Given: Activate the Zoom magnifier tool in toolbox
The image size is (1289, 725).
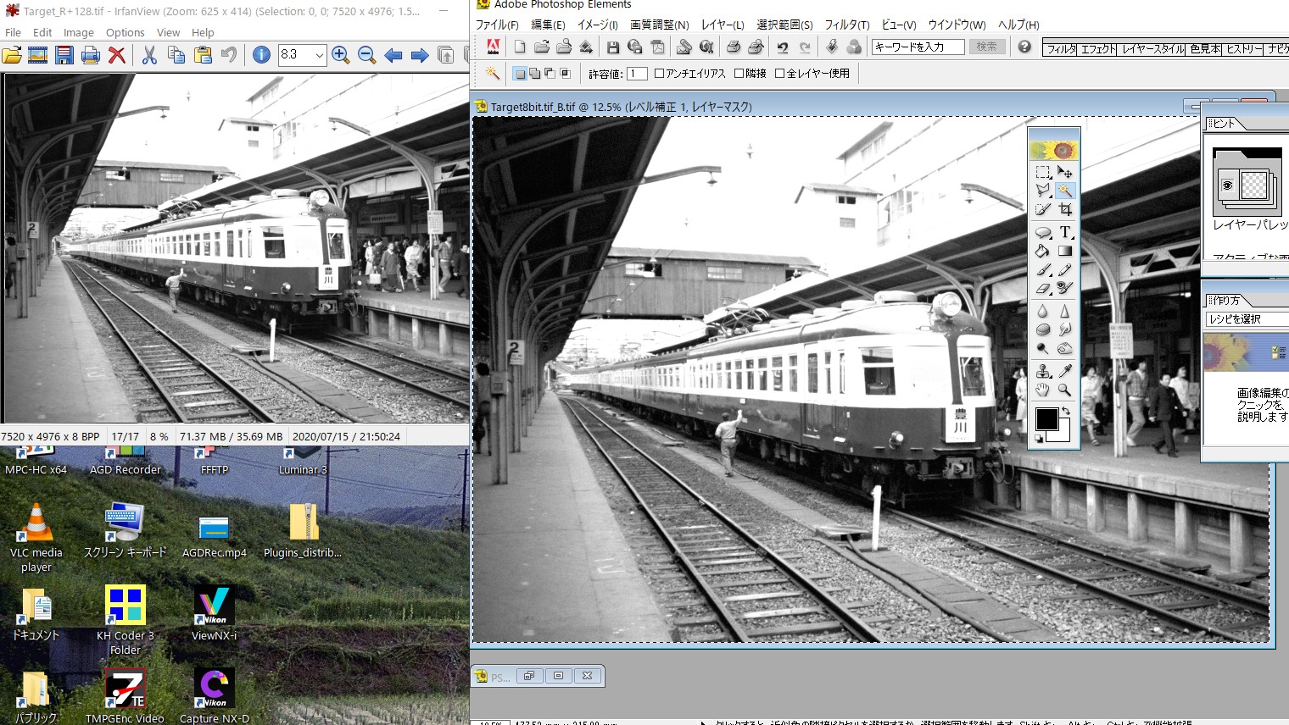Looking at the screenshot, I should click(x=1065, y=390).
